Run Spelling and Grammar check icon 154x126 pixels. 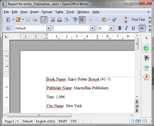pyautogui.click(x=75, y=19)
